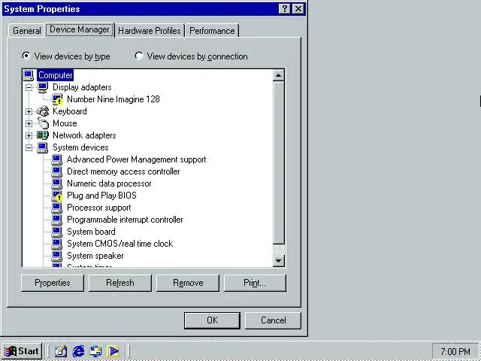Screen dimensions: 481x361
Task: Click the System devices computer icon
Action: coord(43,147)
